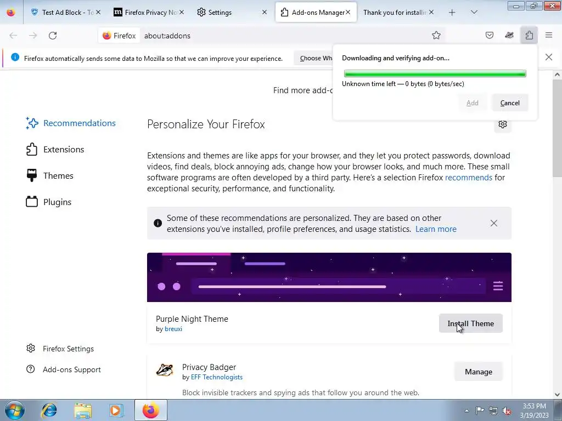Open the network tray icon

click(x=493, y=411)
